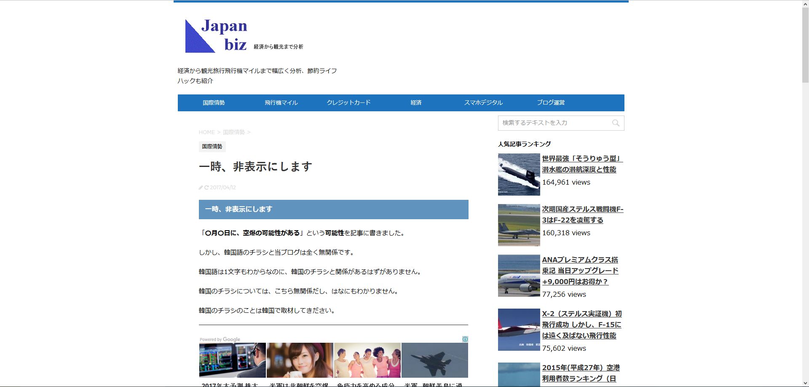This screenshot has width=809, height=387.
Task: Go to the HOME breadcrumb link
Action: (x=206, y=132)
